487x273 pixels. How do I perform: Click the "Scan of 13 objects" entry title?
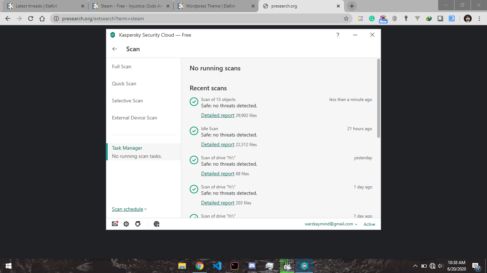(218, 100)
